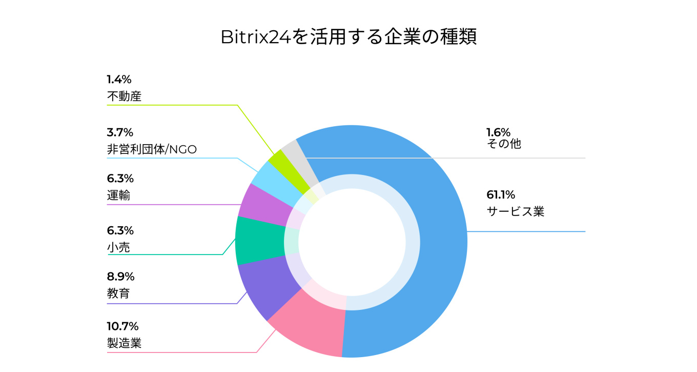The width and height of the screenshot is (697, 372).
Task: Select the 製造業 legend label
Action: (x=124, y=343)
